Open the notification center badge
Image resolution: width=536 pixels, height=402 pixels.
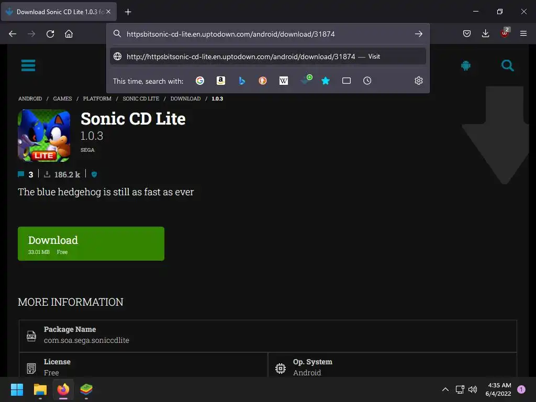pyautogui.click(x=521, y=389)
